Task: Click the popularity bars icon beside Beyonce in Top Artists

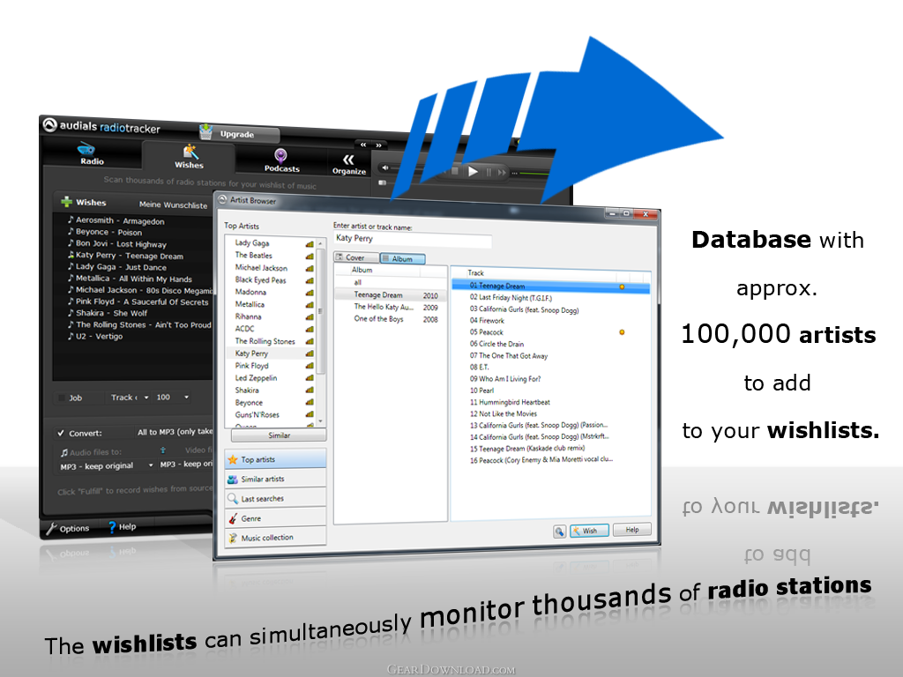Action: [310, 402]
